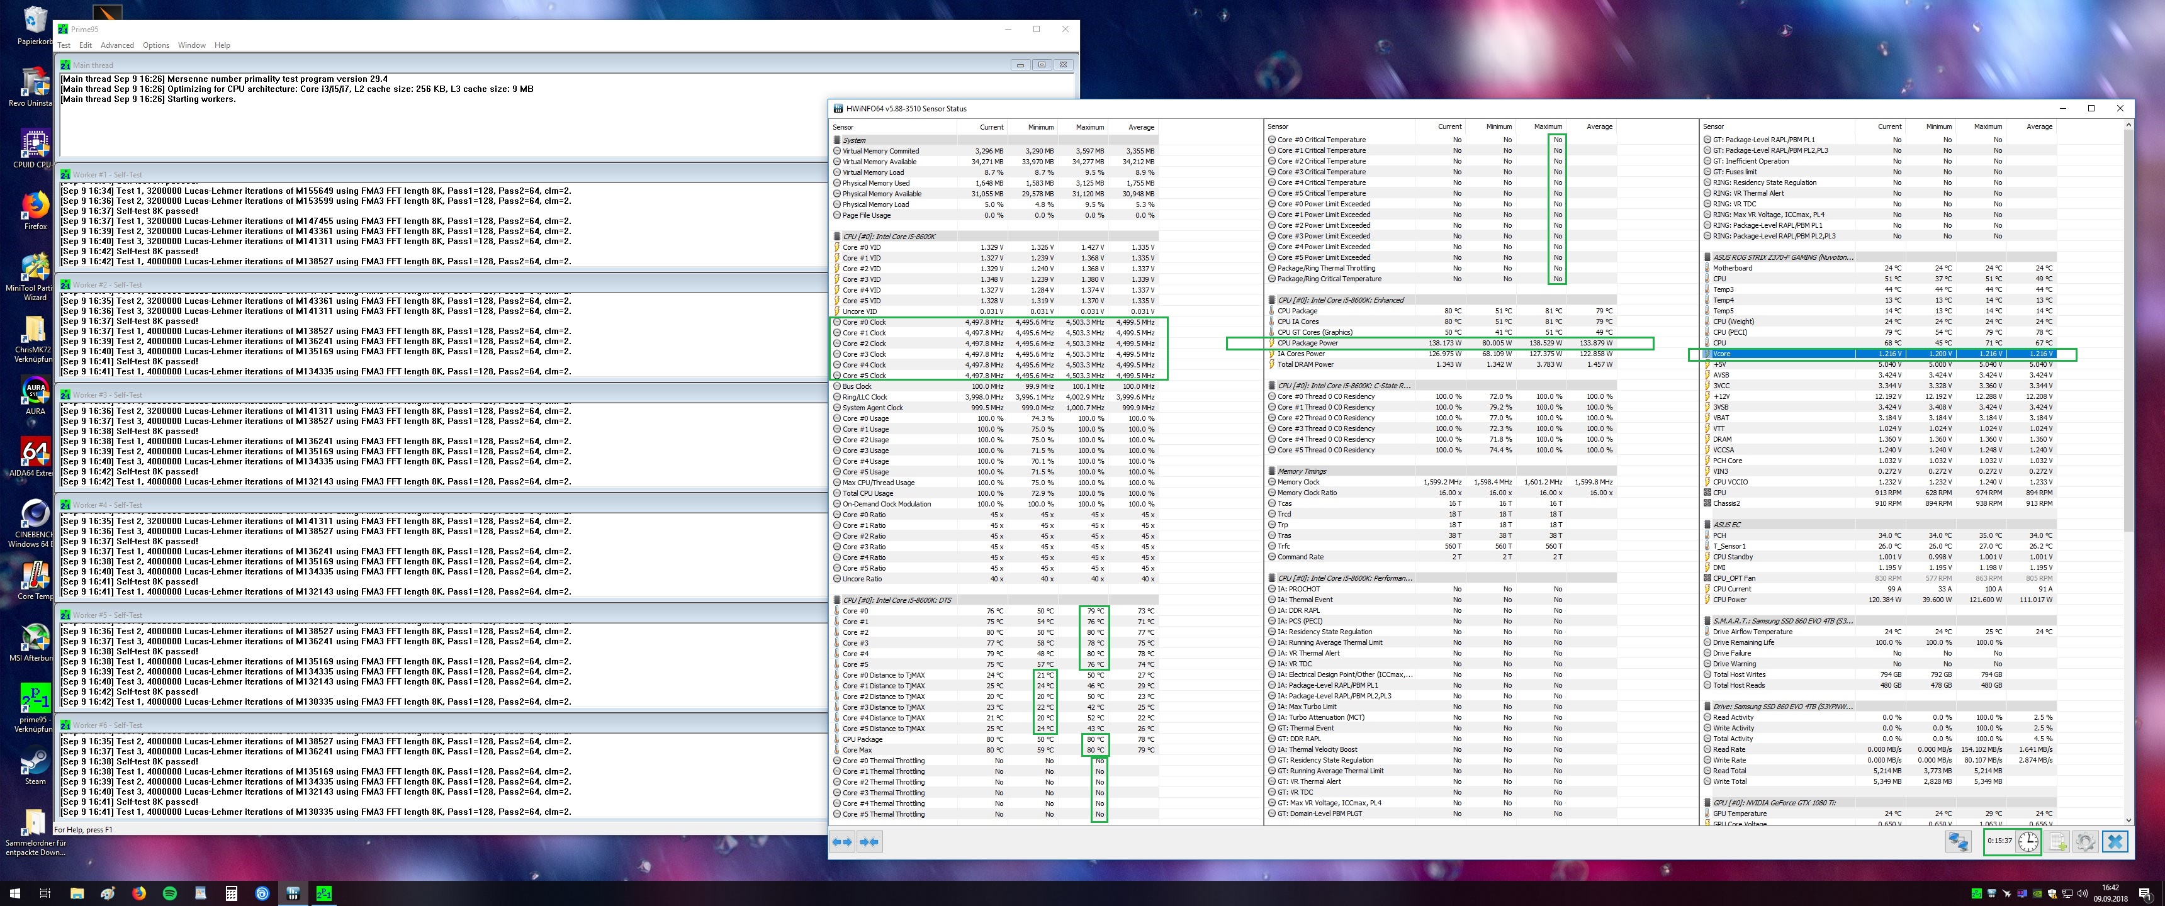This screenshot has width=2165, height=906.
Task: Select Papierkorb recycle bin desktop icon
Action: click(x=35, y=25)
